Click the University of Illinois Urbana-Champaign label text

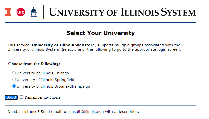coord(53,86)
